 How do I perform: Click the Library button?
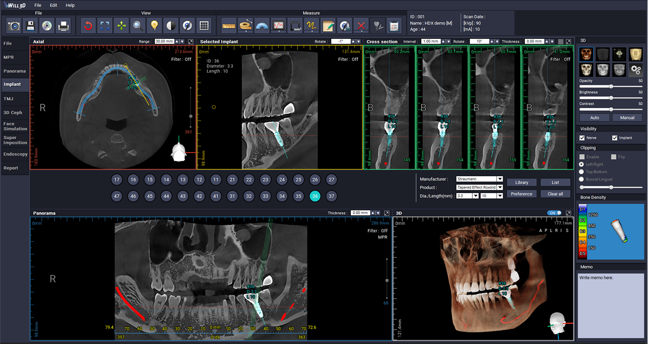(x=522, y=183)
